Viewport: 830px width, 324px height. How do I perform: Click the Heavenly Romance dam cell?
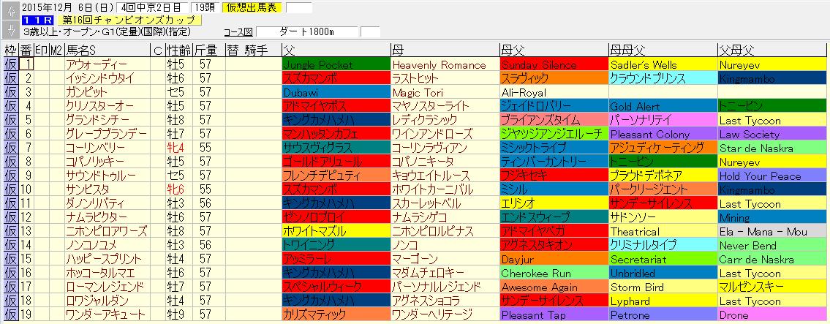(445, 64)
